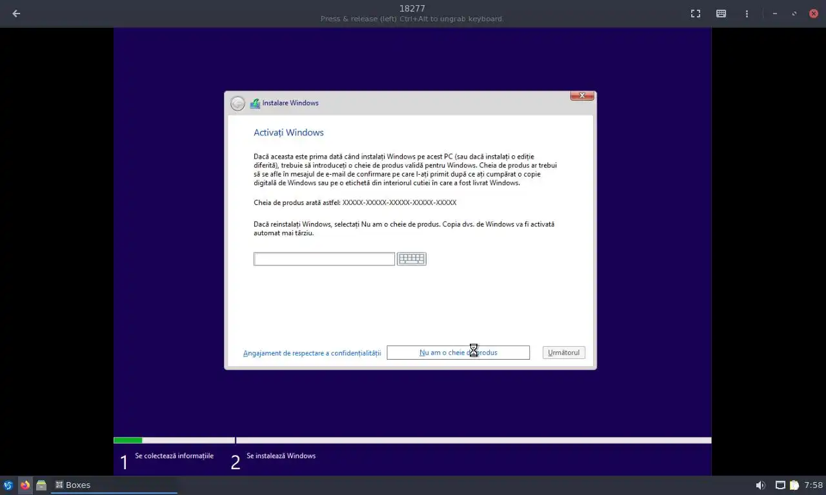Focus the product key input field

tap(324, 259)
